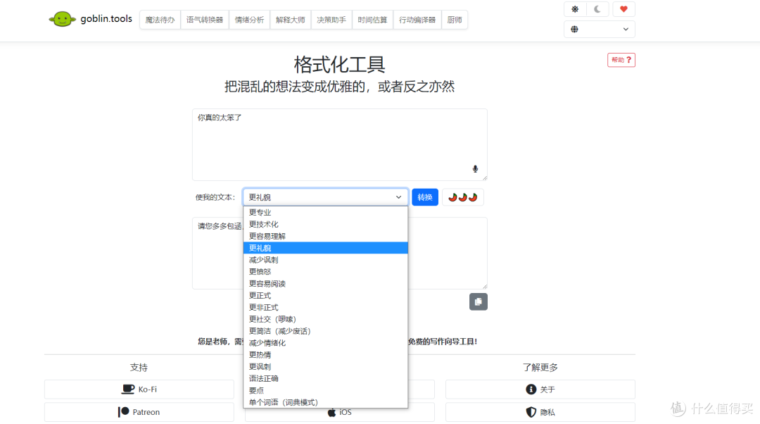
Task: Open the 决策助手 tab
Action: point(331,20)
